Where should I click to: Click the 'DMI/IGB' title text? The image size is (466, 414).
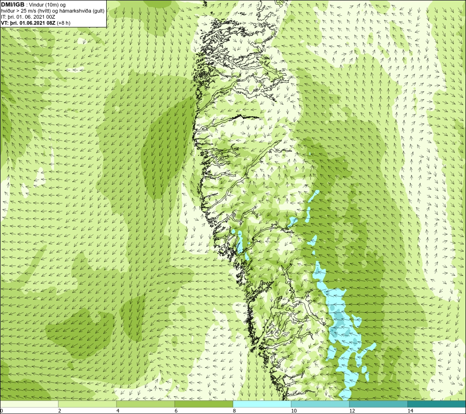(x=13, y=5)
